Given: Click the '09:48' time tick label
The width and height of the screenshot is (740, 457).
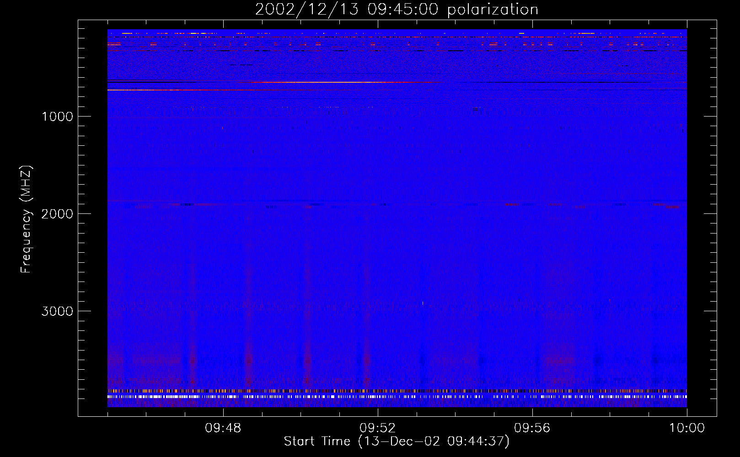Looking at the screenshot, I should coord(223,428).
